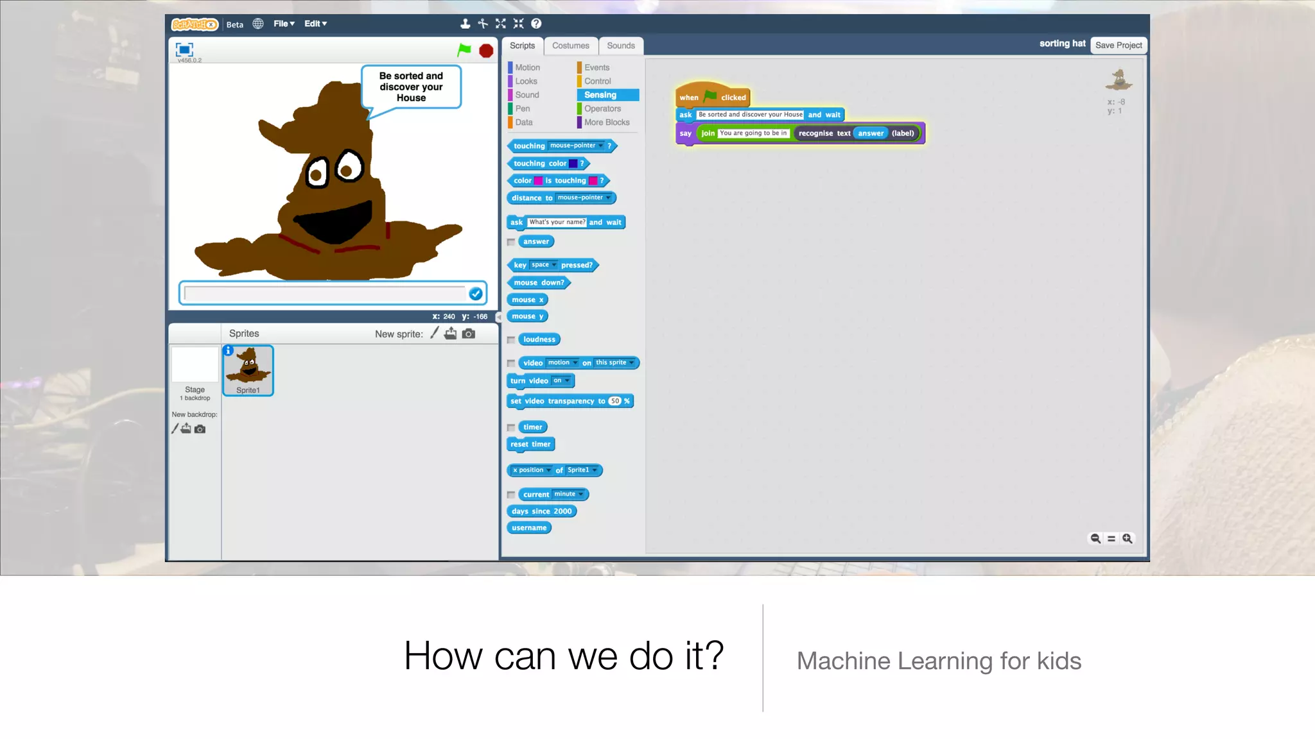
Task: Paint a new sprite with the brush icon
Action: [435, 333]
